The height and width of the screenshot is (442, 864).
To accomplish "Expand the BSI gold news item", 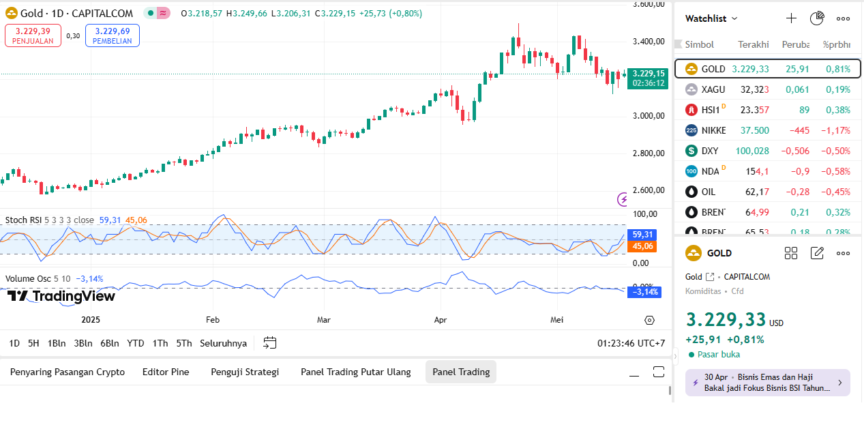I will 768,383.
